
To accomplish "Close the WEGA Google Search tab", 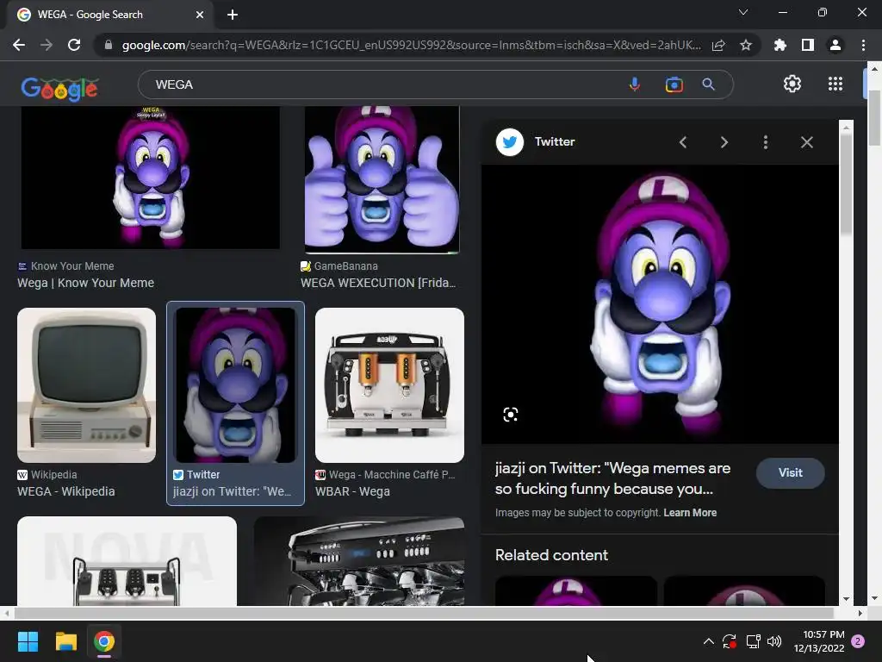I will [x=200, y=15].
